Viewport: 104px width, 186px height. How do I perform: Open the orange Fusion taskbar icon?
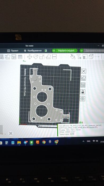pyautogui.click(x=38, y=142)
